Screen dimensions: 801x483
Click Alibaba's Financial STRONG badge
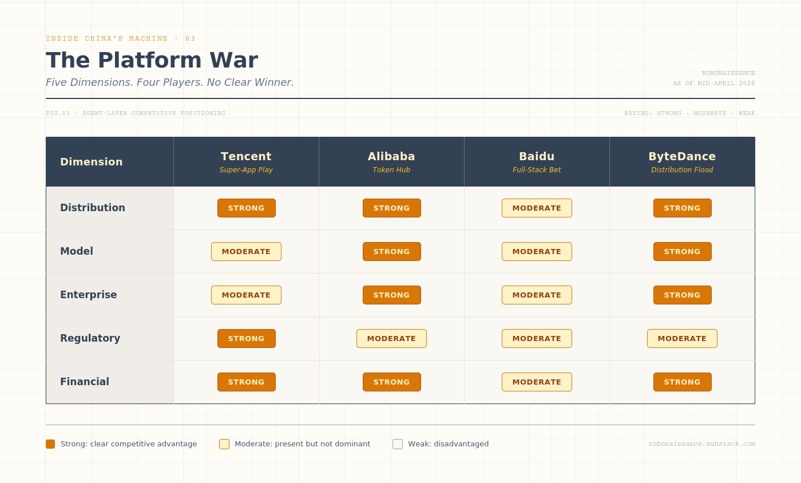tap(392, 382)
